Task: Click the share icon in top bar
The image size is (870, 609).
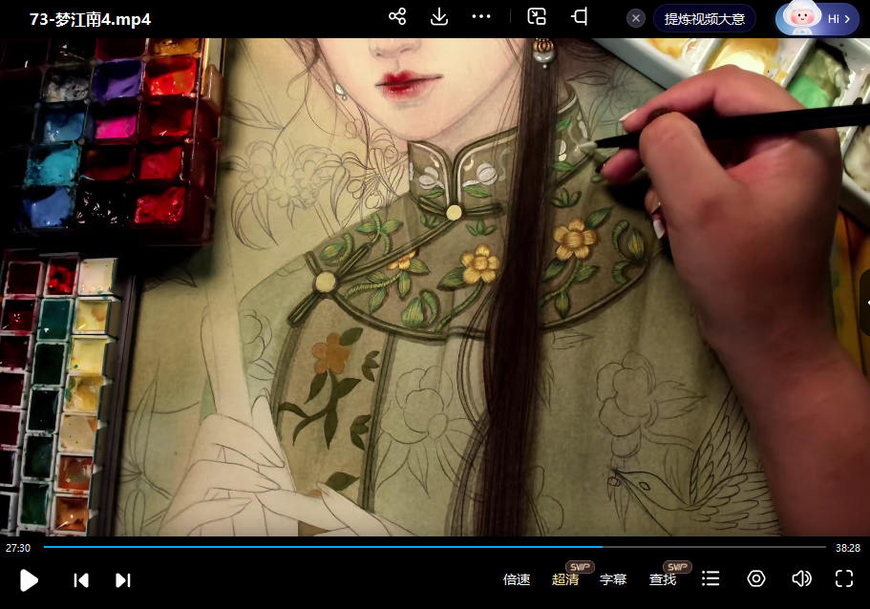Action: 398,17
